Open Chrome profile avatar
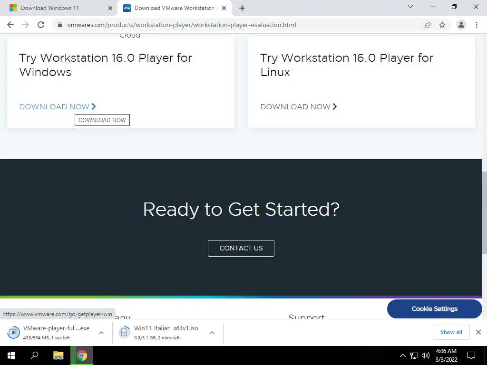The height and width of the screenshot is (365, 487). (461, 25)
